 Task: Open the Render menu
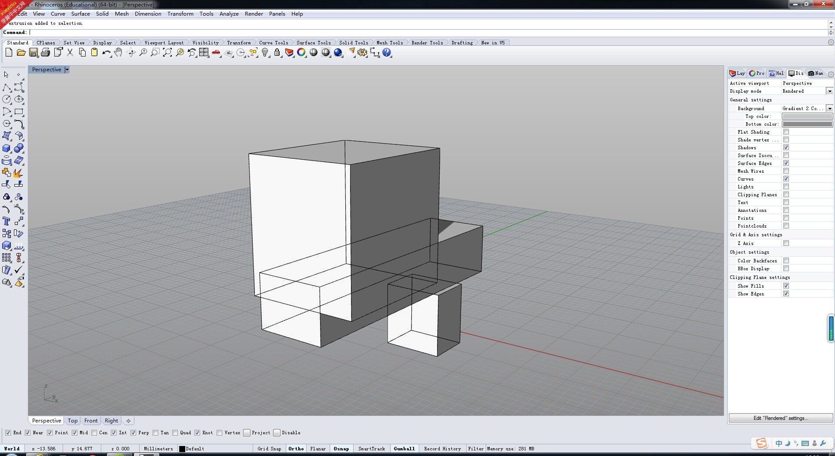pyautogui.click(x=254, y=14)
